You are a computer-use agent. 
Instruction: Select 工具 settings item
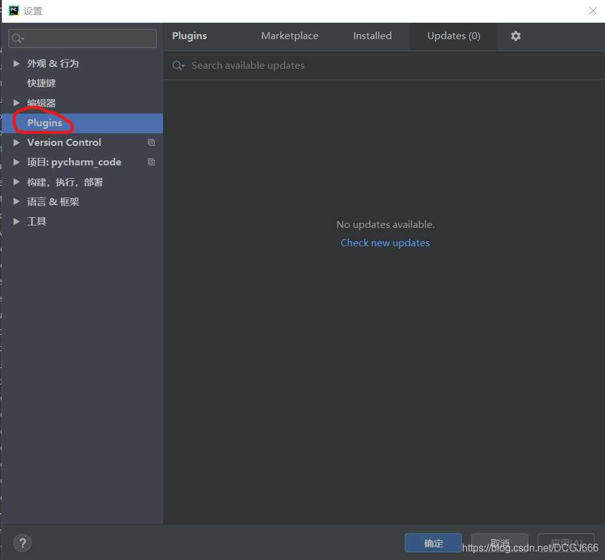(37, 221)
